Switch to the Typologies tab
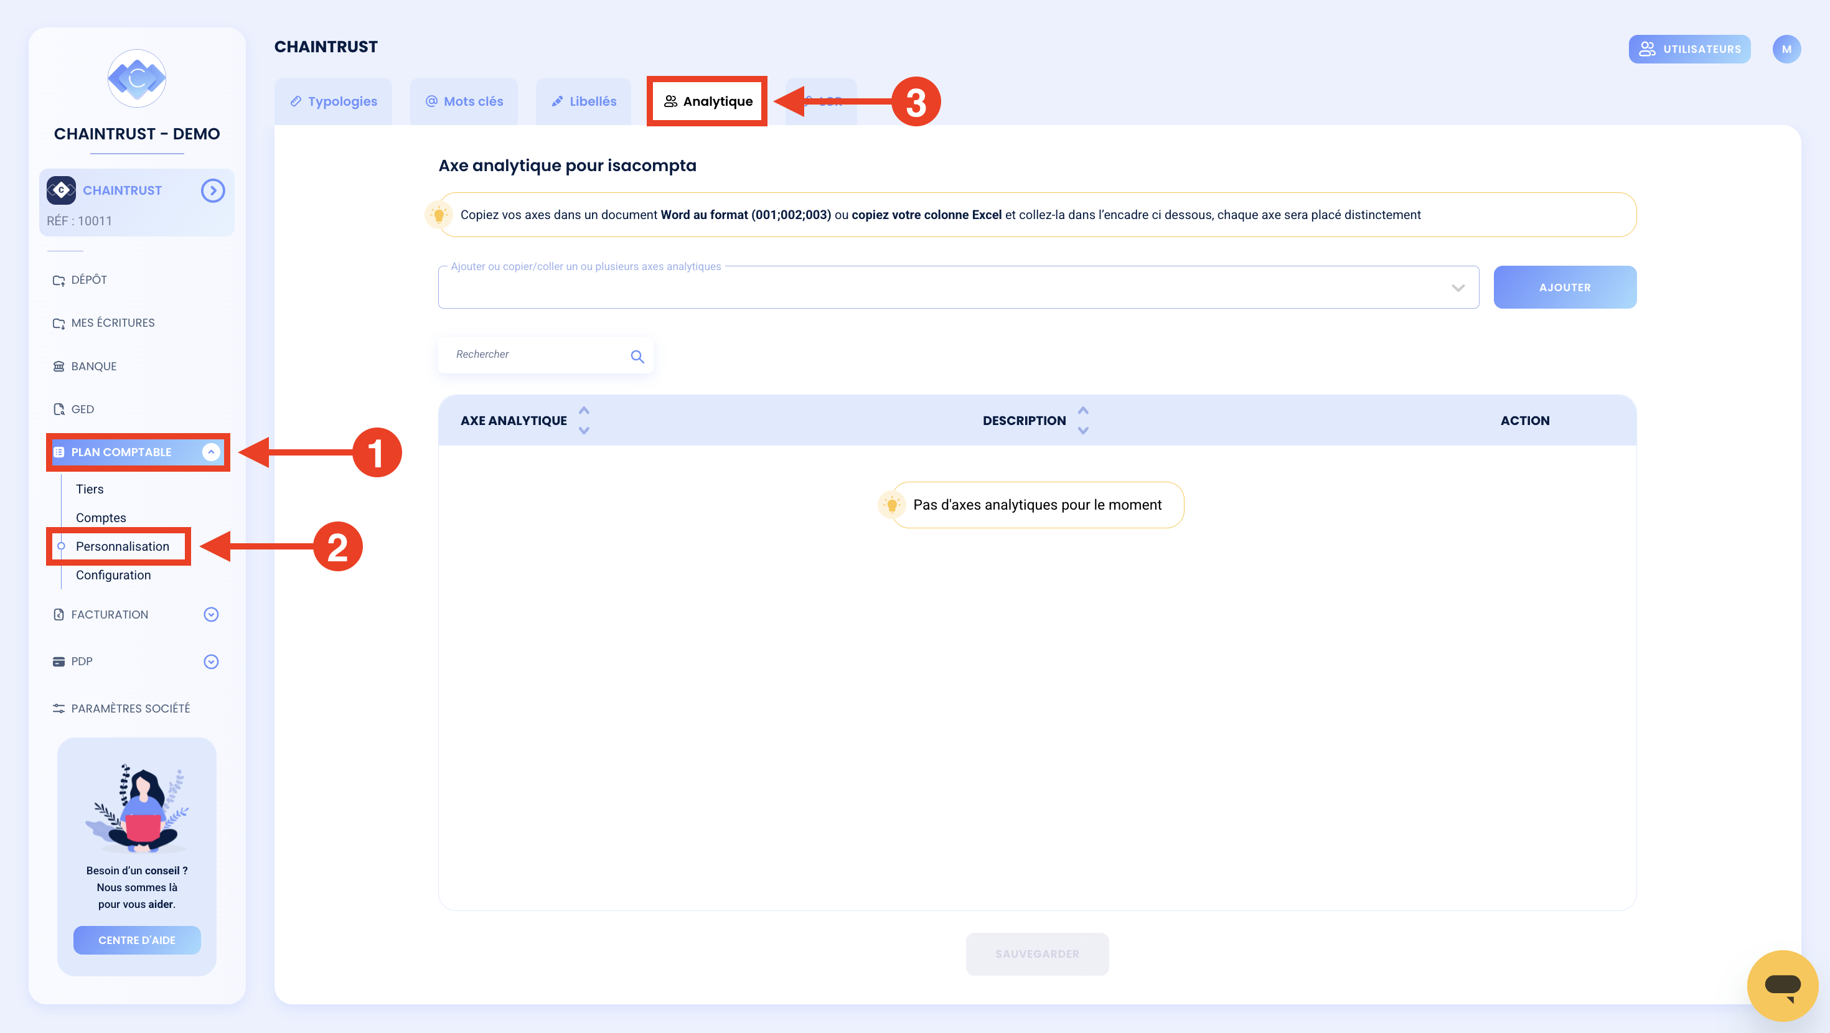Viewport: 1830px width, 1033px height. coord(333,101)
